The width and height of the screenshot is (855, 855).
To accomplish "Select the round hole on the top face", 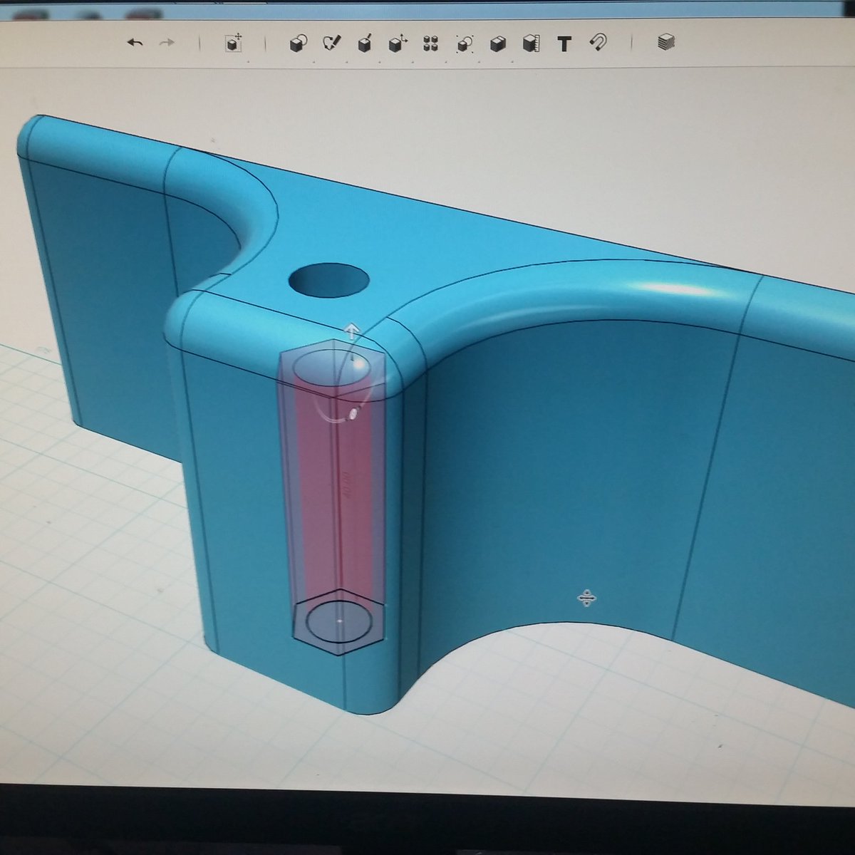I will coord(328,279).
